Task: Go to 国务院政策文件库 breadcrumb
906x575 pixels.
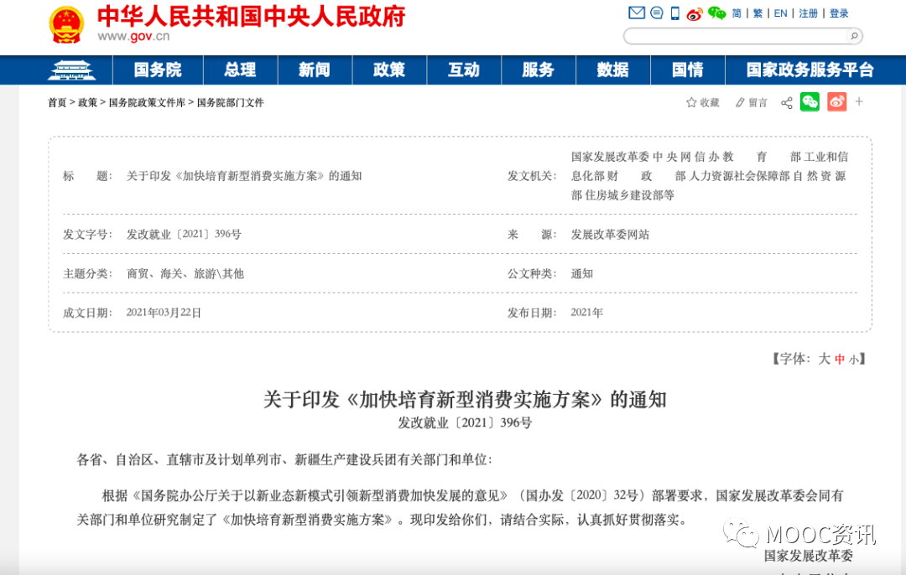Action: pos(147,103)
